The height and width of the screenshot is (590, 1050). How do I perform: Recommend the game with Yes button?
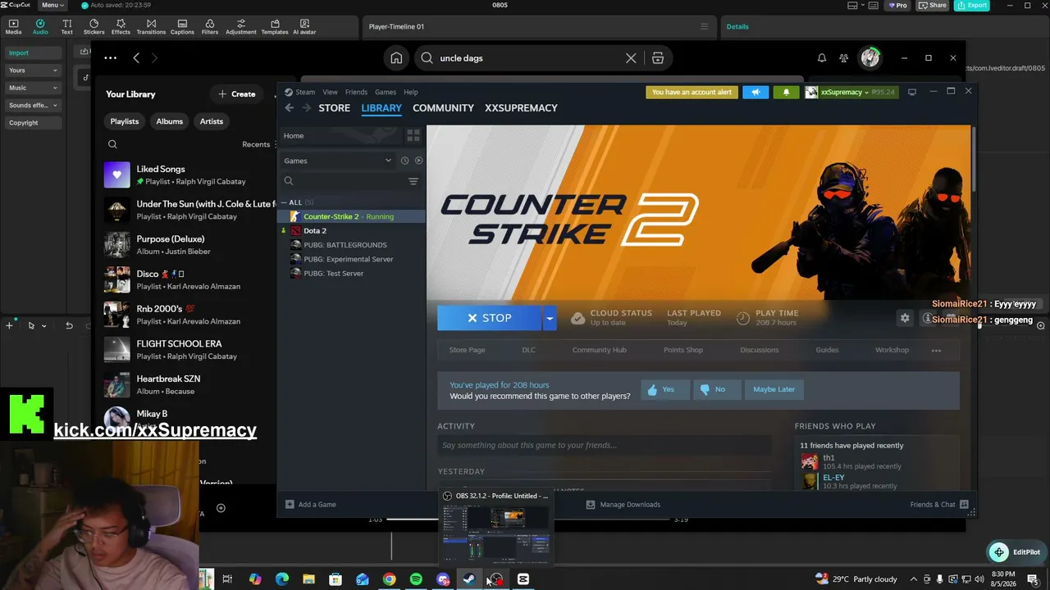pos(664,389)
